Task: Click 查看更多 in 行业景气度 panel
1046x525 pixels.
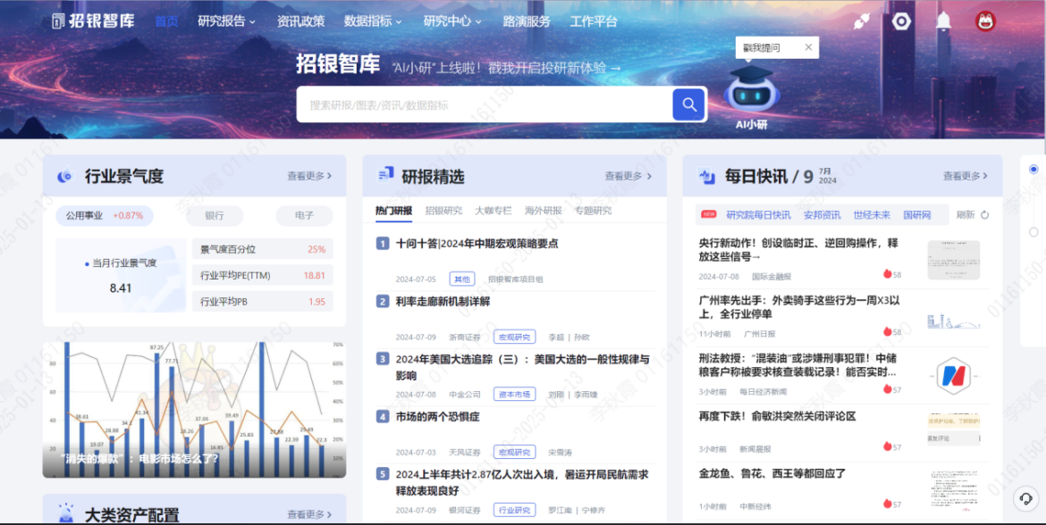Action: [309, 176]
